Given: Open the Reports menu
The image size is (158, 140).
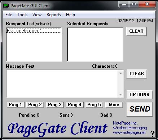Looking at the screenshot, I should point(54,15).
